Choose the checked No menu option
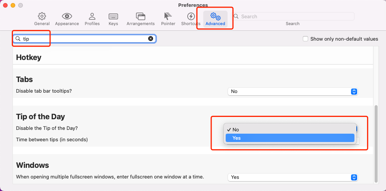The height and width of the screenshot is (191, 386). coord(290,130)
